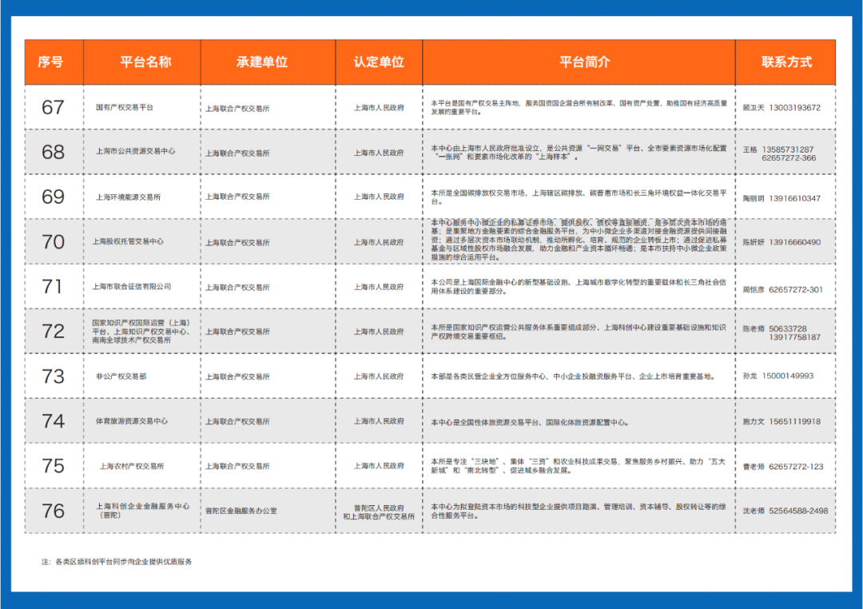
Task: Click platform name '上海市公共资源交易中心'
Action: pyautogui.click(x=135, y=151)
